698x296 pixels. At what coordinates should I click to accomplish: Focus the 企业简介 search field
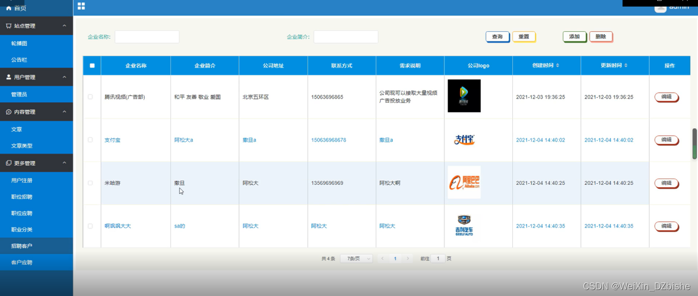click(x=345, y=37)
